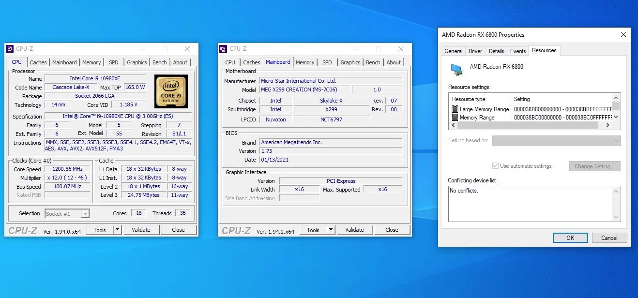Switch to Bench tab in left CPU-Z window

(160, 62)
